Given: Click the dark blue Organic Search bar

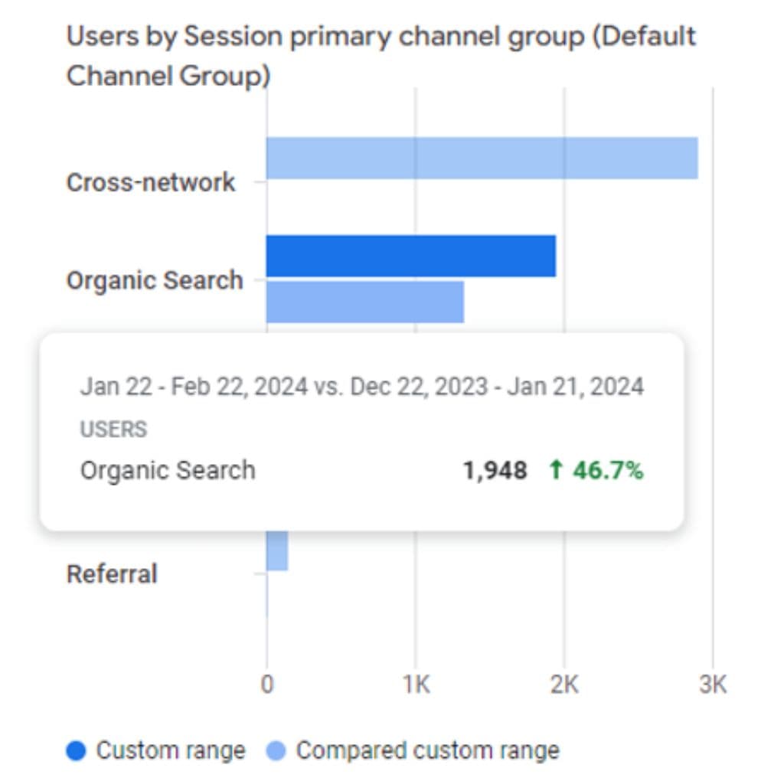Looking at the screenshot, I should [411, 256].
